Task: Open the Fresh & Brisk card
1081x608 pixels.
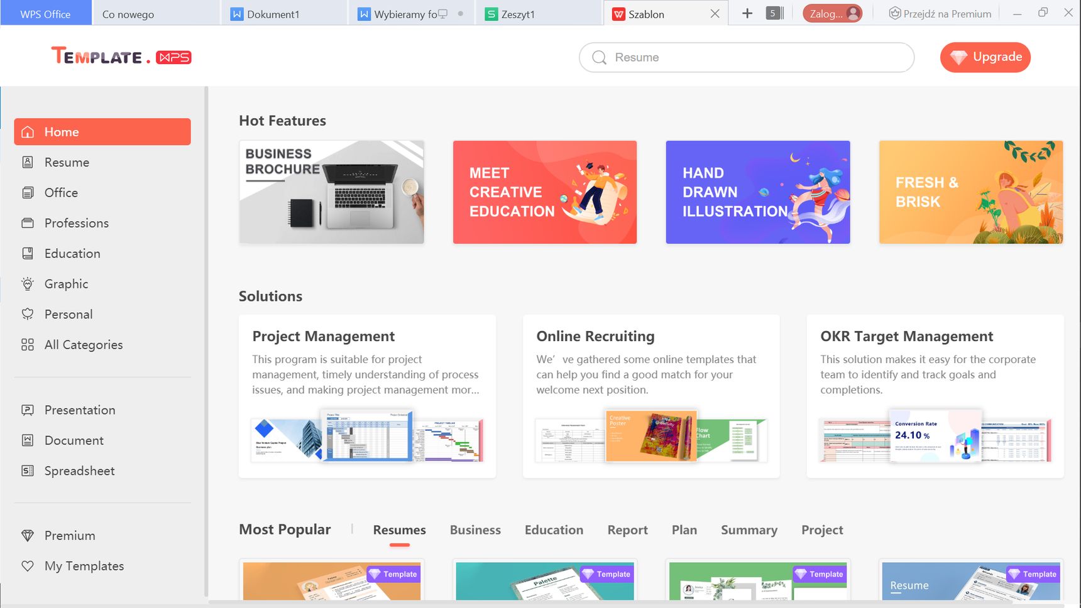Action: click(x=971, y=192)
